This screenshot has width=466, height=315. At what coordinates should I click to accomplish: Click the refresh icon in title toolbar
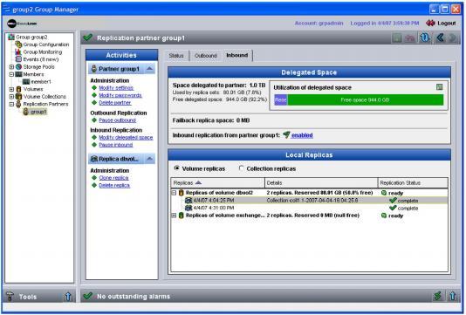coord(425,38)
